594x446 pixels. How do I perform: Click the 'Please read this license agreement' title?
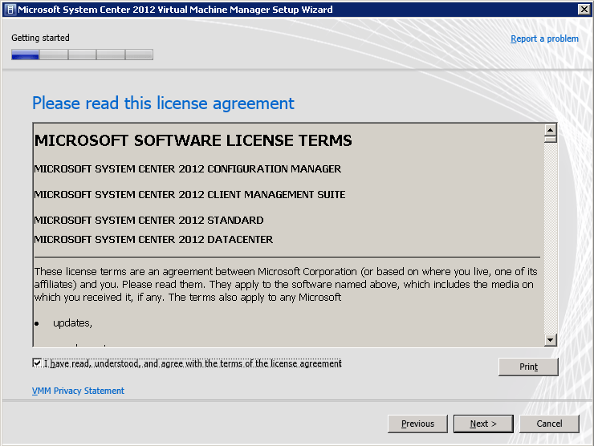[163, 103]
